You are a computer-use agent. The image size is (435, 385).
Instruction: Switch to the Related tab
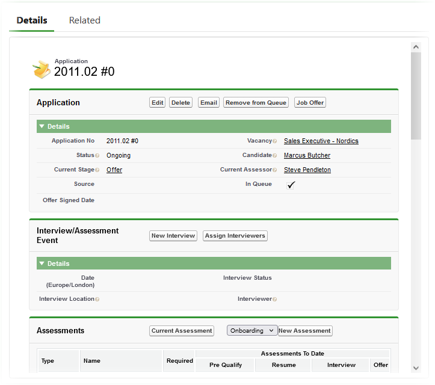(84, 20)
